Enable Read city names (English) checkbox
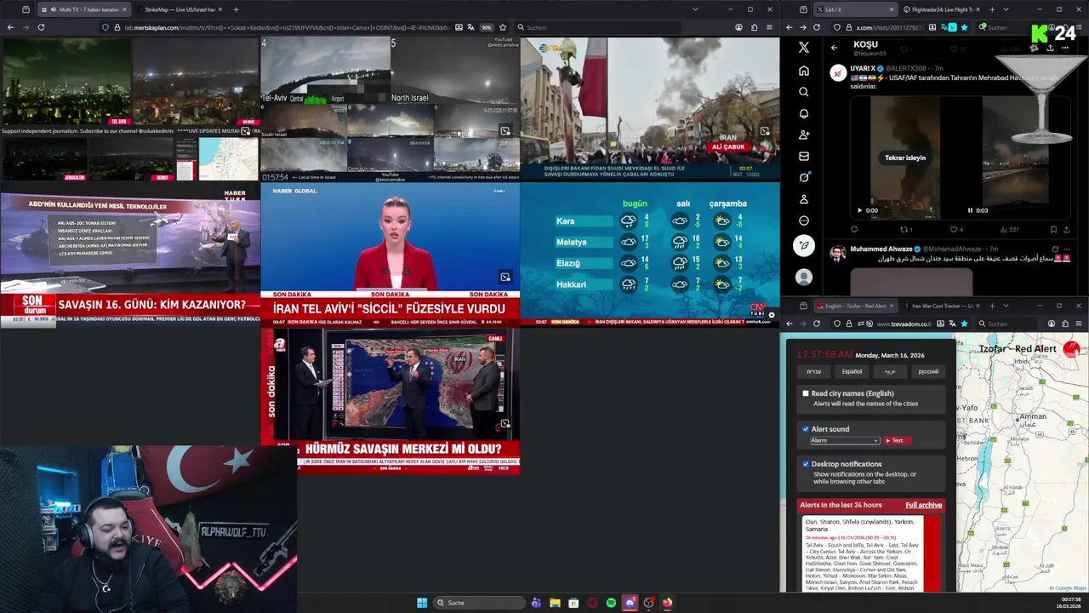The width and height of the screenshot is (1089, 613). 806,393
